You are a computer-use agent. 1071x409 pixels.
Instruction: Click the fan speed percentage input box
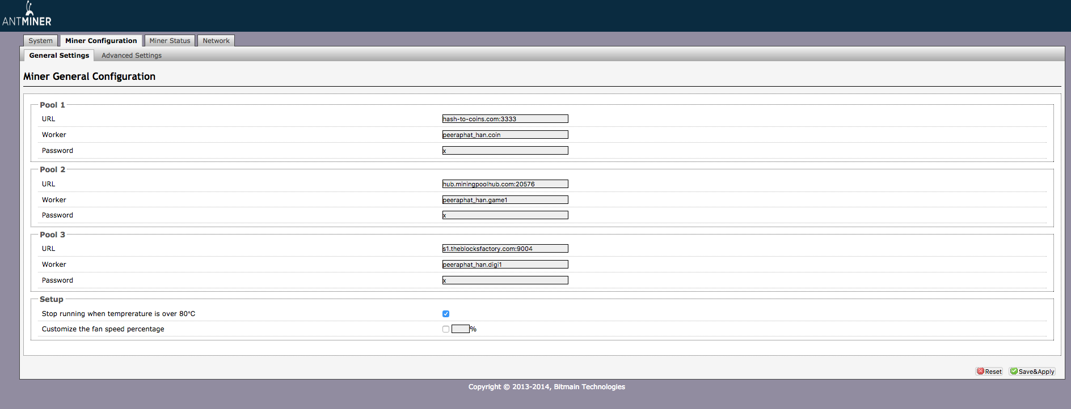[x=460, y=329]
